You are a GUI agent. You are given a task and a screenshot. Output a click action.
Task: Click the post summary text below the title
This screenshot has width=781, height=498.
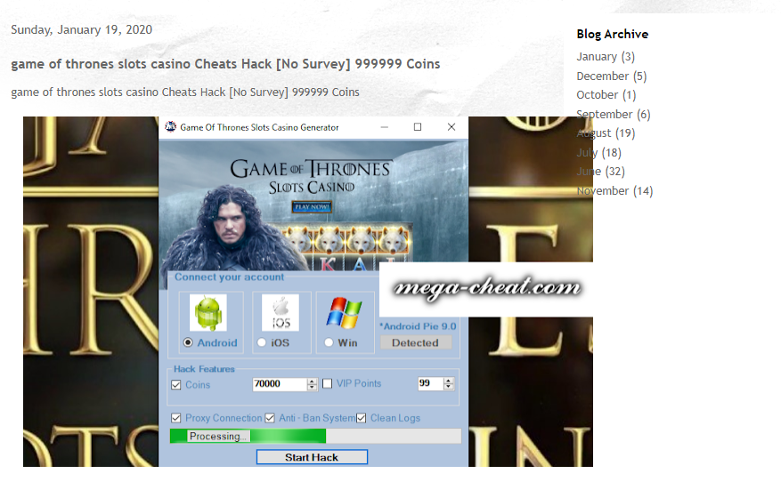(x=185, y=92)
